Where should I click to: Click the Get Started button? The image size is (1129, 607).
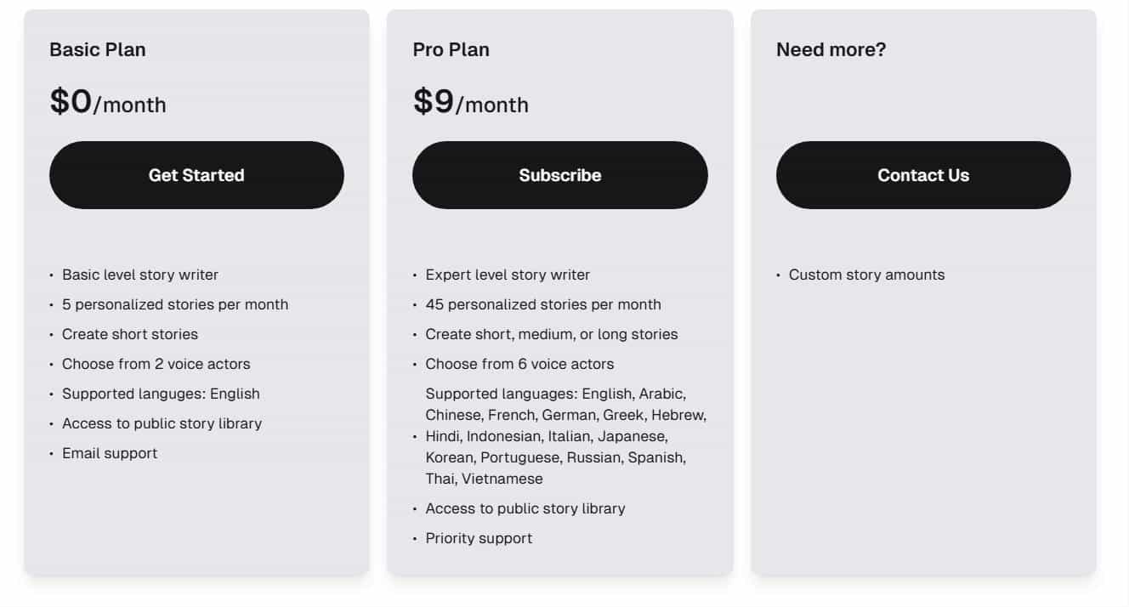[196, 175]
